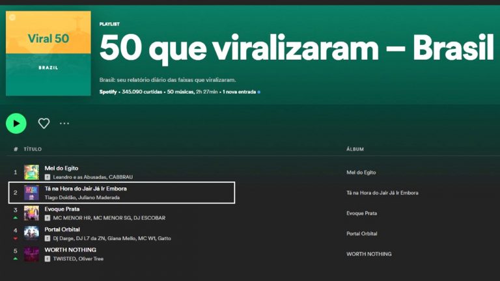Screen dimensions: 500x281
Task: Select Mel do Egito album artwork thumbnail
Action: click(31, 172)
